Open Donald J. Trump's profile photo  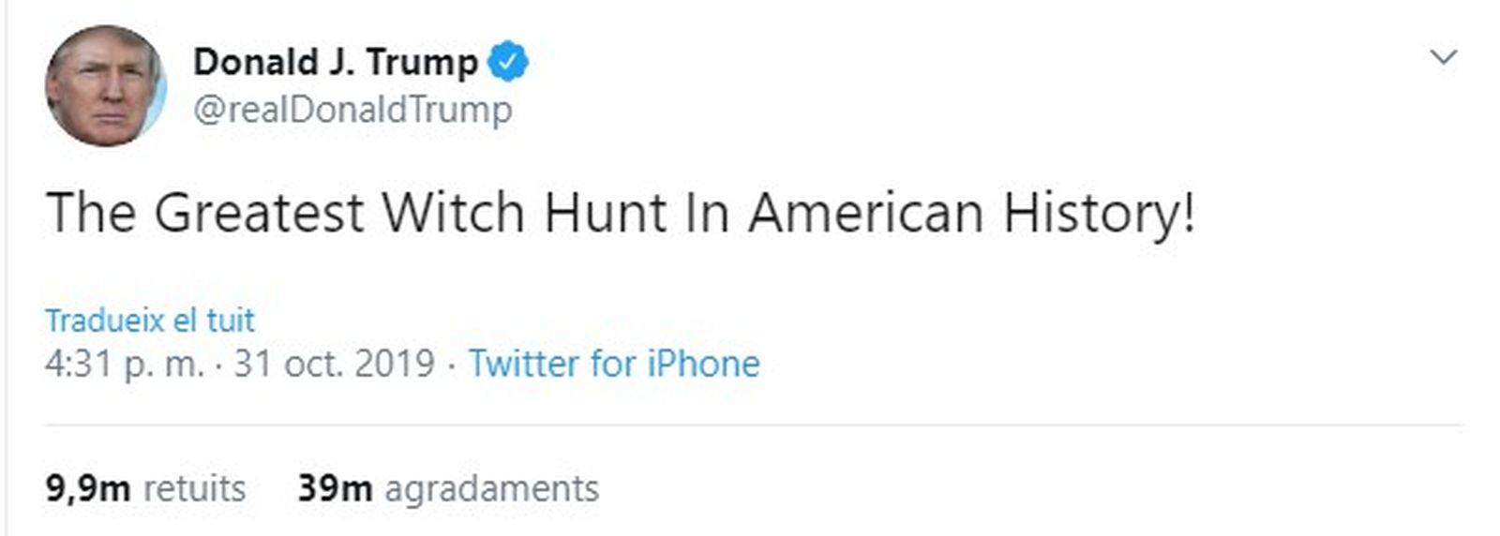[x=105, y=85]
